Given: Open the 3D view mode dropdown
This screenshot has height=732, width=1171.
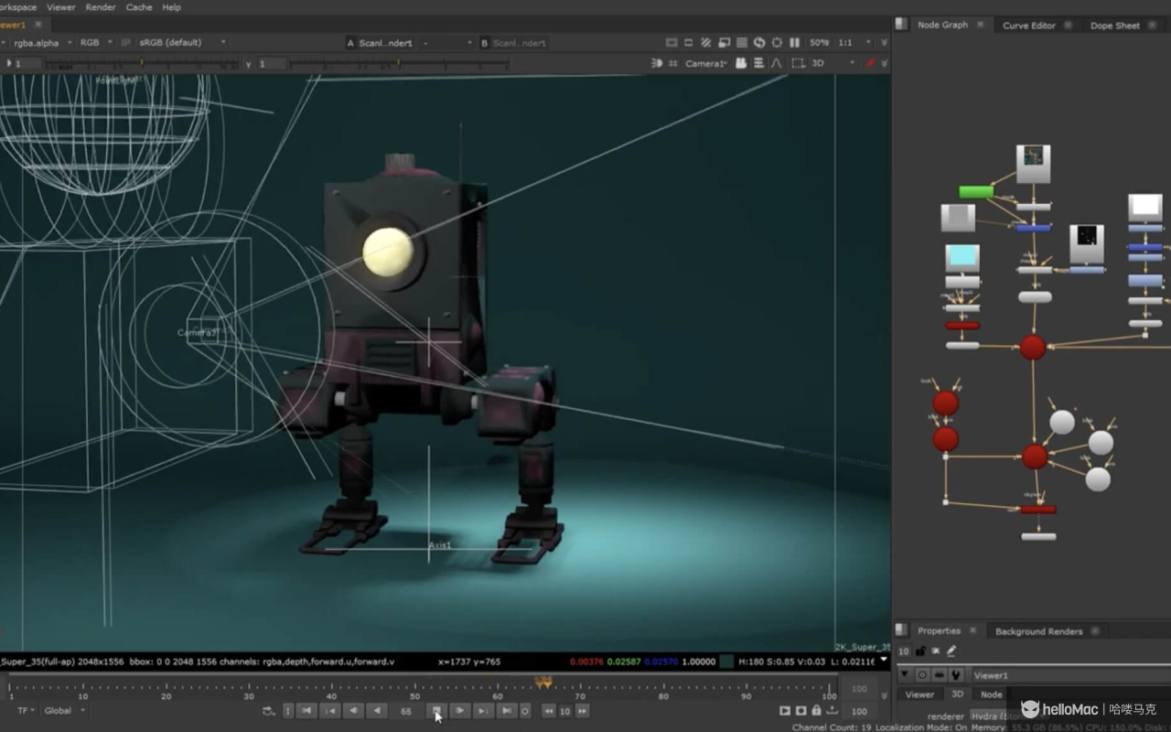Looking at the screenshot, I should (x=833, y=63).
